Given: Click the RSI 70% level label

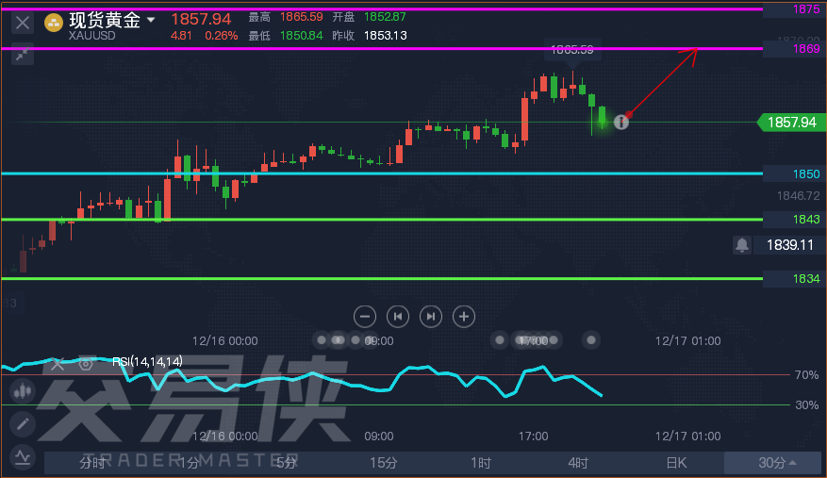Looking at the screenshot, I should 806,375.
